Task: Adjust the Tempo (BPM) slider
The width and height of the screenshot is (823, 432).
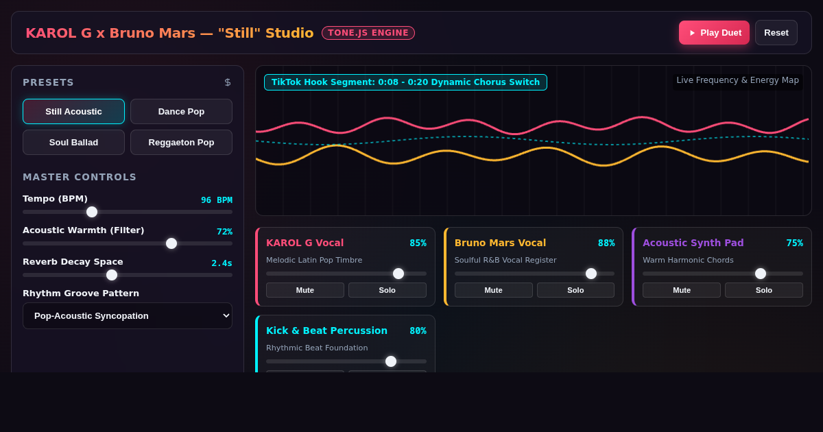Action: [128, 212]
